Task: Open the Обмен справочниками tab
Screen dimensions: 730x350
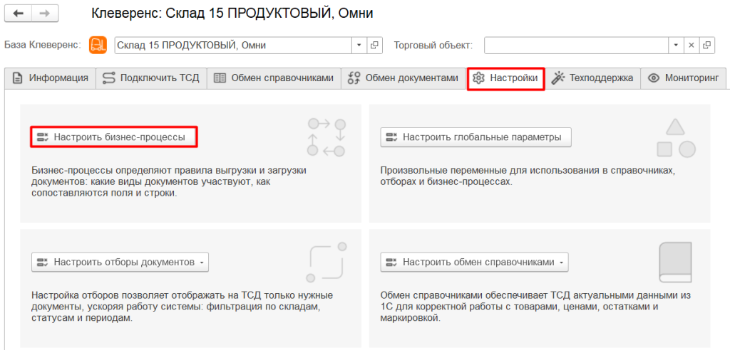Action: [x=273, y=78]
